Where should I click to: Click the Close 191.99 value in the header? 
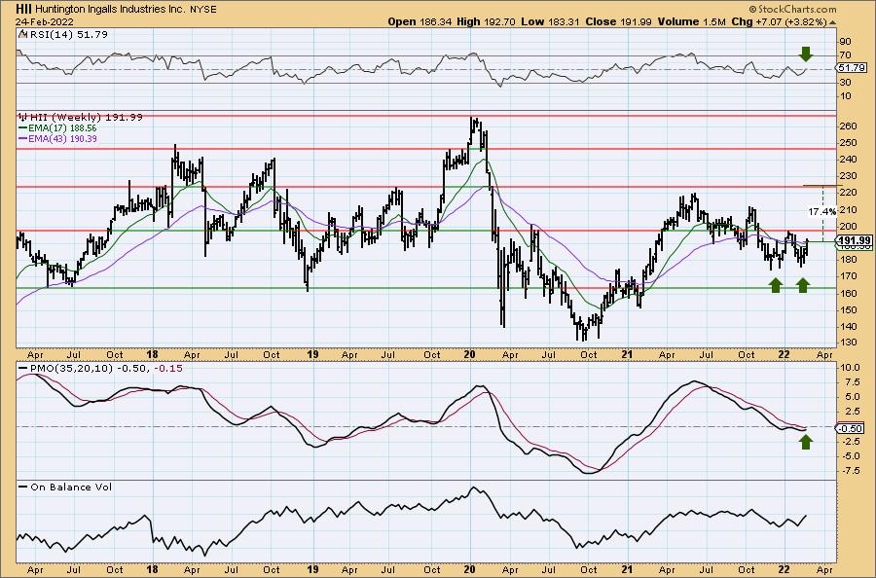(x=618, y=21)
